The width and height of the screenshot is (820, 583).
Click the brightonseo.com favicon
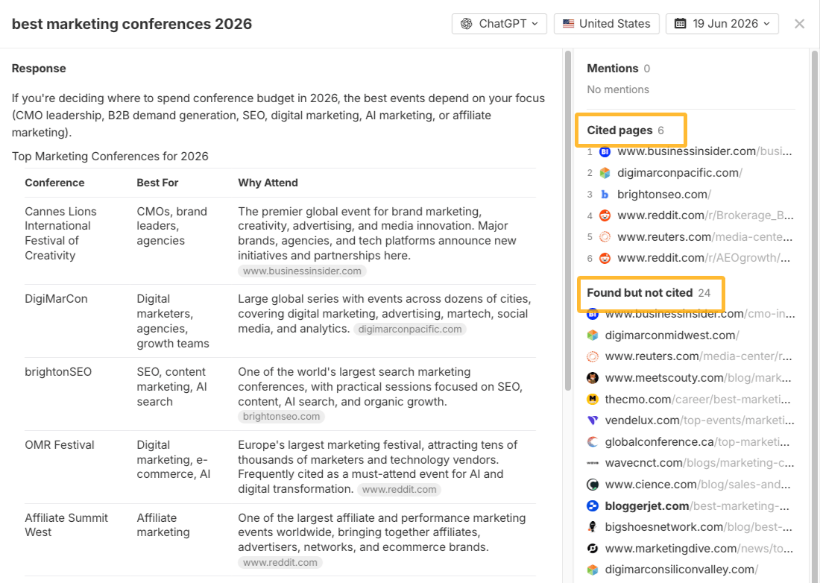605,195
